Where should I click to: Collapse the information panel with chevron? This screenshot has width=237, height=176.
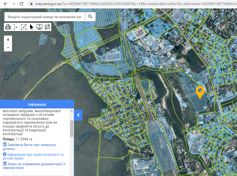click(x=78, y=115)
